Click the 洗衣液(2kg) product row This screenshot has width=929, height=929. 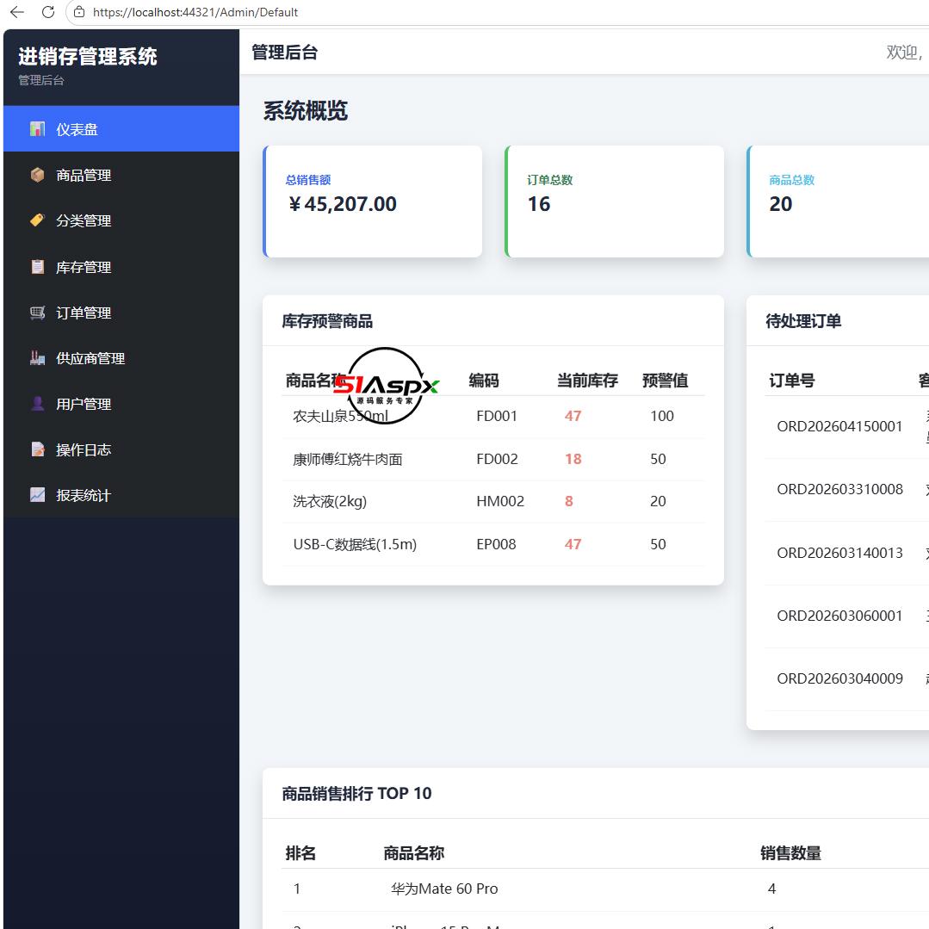(x=493, y=501)
